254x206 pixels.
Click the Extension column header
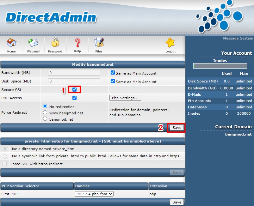(167, 186)
